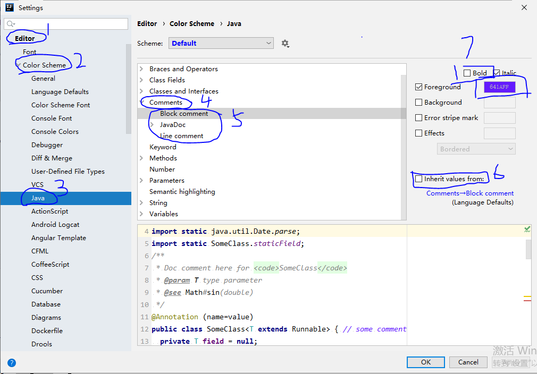The height and width of the screenshot is (374, 537).
Task: Click '@Annotation' in code preview
Action: [x=175, y=317]
